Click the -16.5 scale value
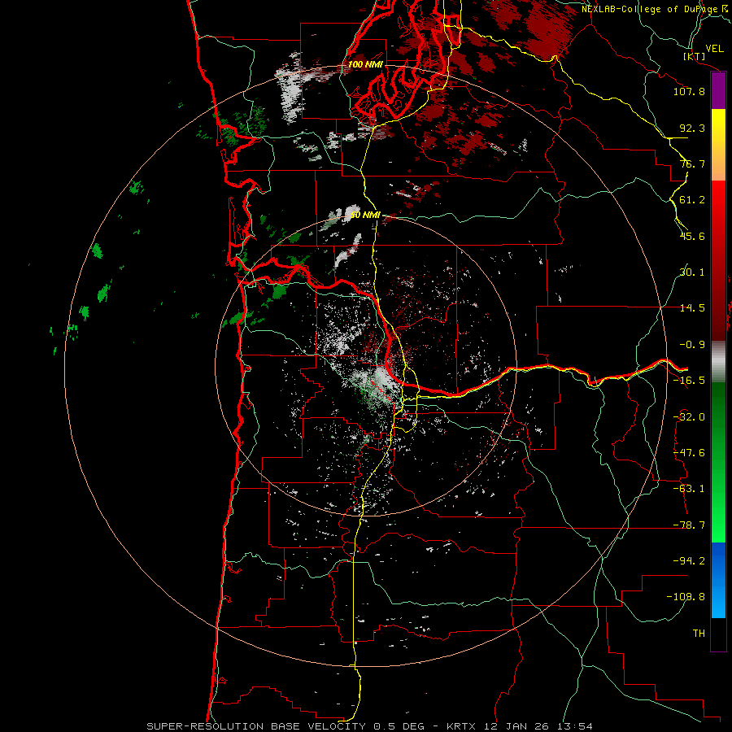The width and height of the screenshot is (732, 732). [x=689, y=381]
